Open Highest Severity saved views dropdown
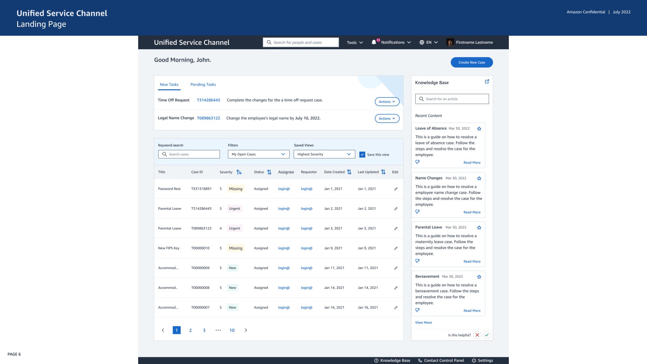The height and width of the screenshot is (364, 647). pyautogui.click(x=324, y=154)
